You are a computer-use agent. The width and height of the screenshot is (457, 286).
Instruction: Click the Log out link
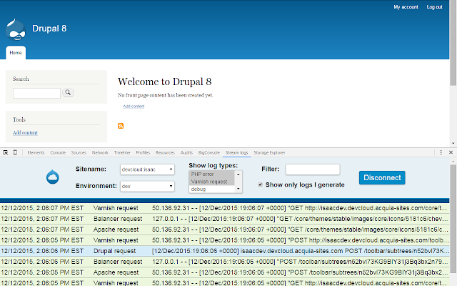[x=435, y=7]
